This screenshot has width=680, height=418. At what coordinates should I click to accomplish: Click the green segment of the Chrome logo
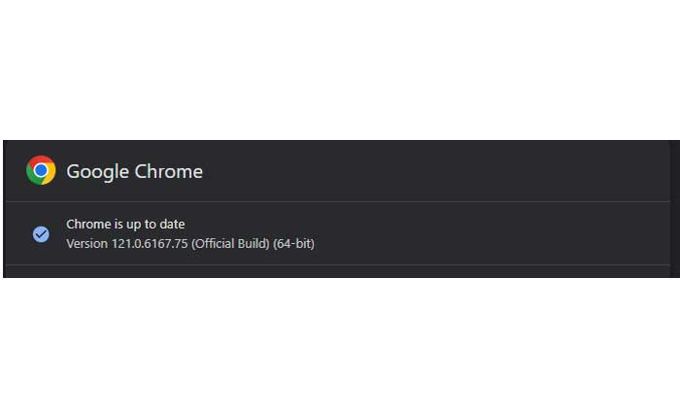point(32,177)
